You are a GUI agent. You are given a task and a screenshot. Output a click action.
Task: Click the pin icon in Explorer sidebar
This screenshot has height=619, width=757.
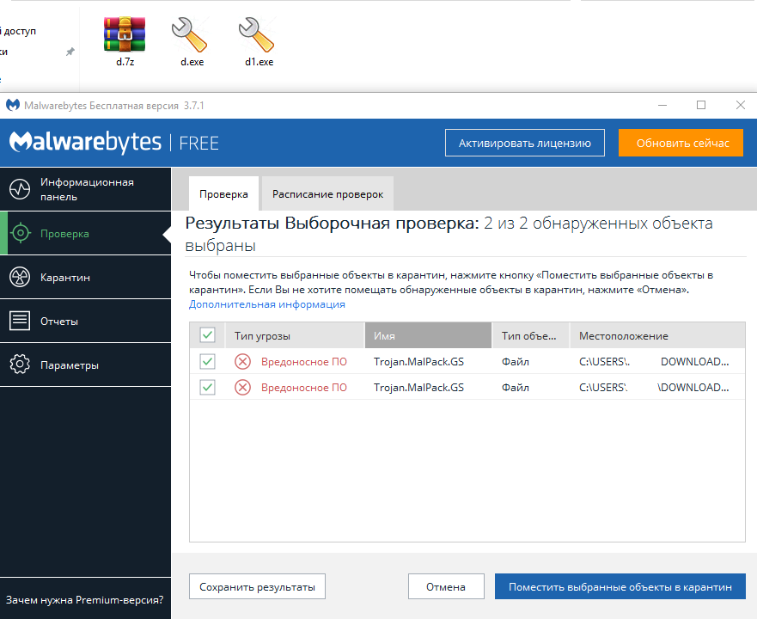70,52
